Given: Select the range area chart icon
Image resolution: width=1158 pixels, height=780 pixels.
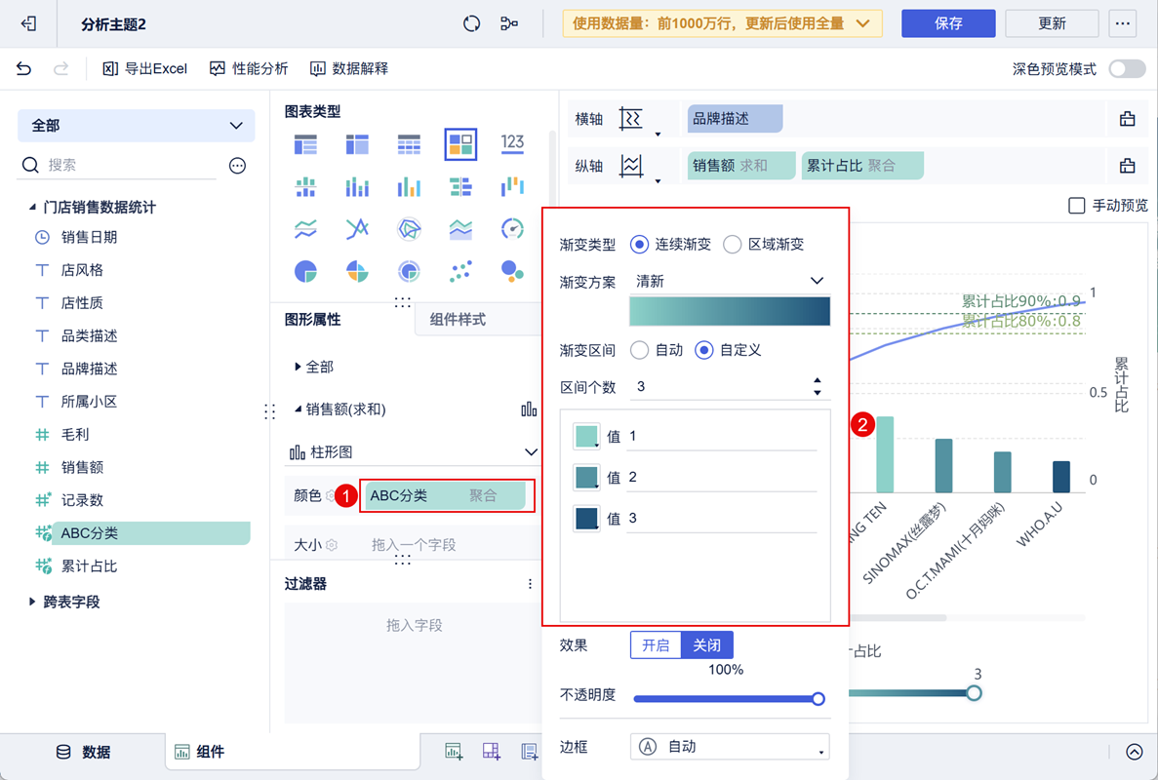Looking at the screenshot, I should pyautogui.click(x=460, y=229).
